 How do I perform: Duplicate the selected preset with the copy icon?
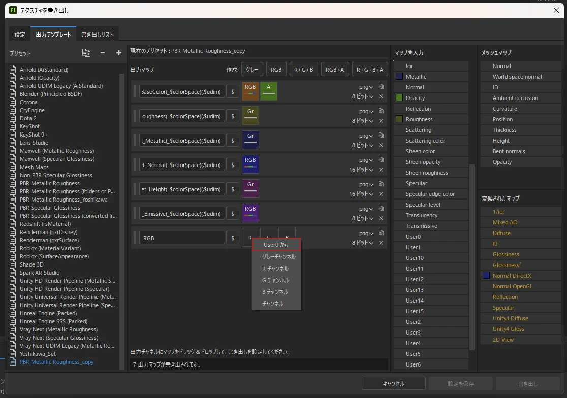tap(86, 53)
